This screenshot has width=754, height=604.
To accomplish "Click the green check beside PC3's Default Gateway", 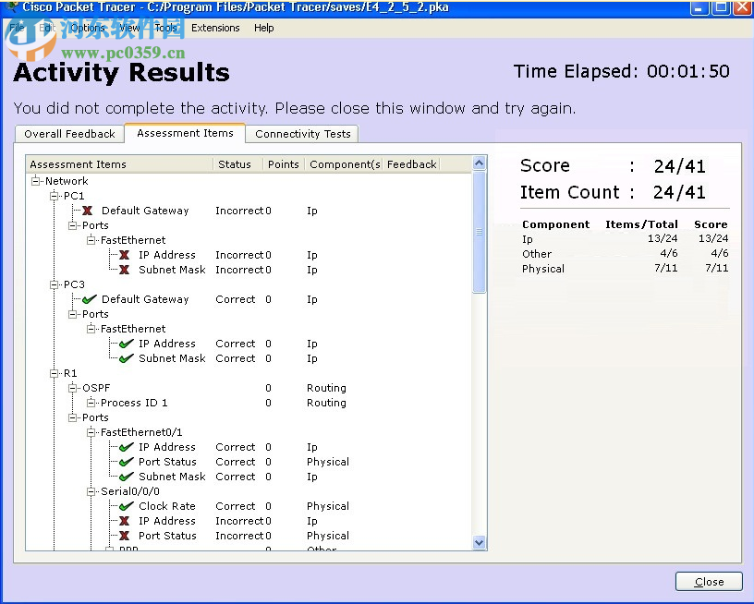I will tap(90, 299).
